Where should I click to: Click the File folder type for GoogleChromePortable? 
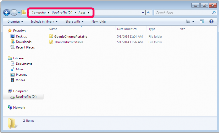click(x=155, y=37)
